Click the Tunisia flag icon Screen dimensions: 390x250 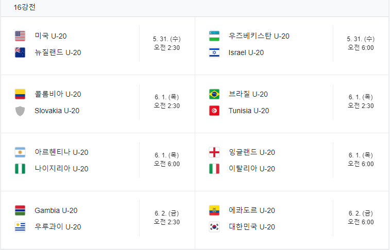pos(214,111)
